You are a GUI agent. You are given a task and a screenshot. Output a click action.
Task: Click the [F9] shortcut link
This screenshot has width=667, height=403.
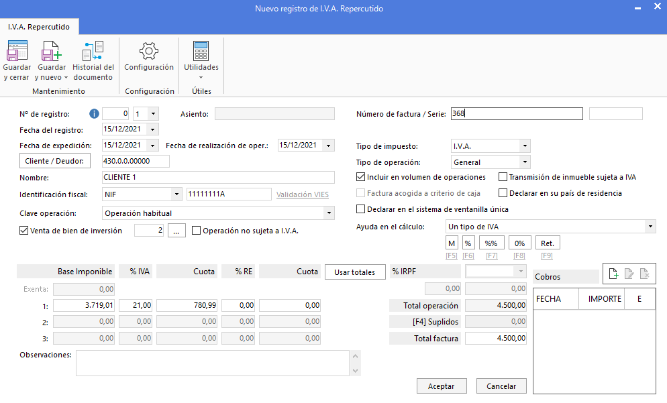(547, 255)
